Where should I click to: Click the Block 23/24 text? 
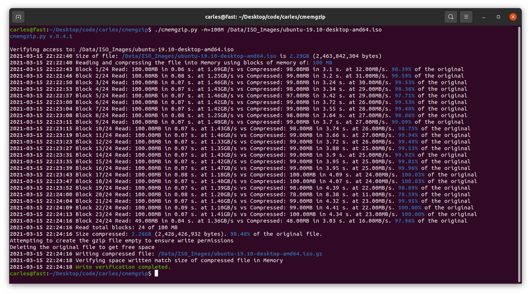pos(94,214)
